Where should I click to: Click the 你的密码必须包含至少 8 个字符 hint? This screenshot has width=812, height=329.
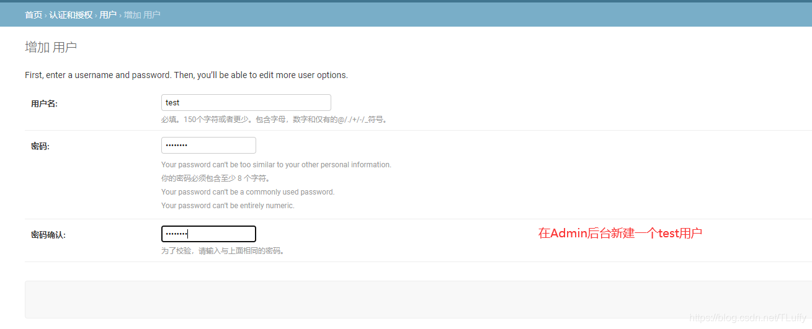click(216, 178)
